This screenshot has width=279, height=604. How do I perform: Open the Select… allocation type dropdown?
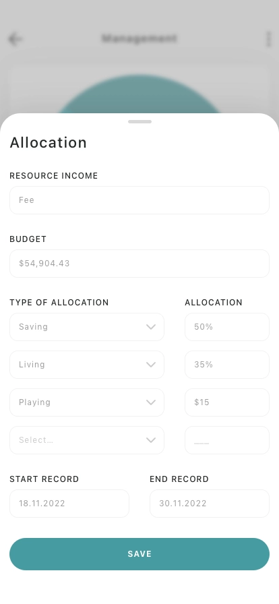click(x=87, y=440)
